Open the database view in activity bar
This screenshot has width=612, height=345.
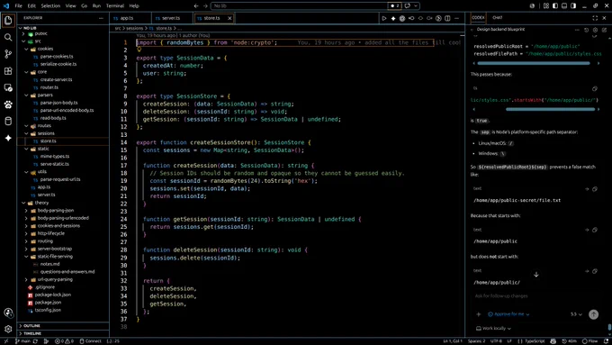tap(8, 121)
